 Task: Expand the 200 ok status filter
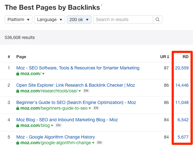[79, 19]
